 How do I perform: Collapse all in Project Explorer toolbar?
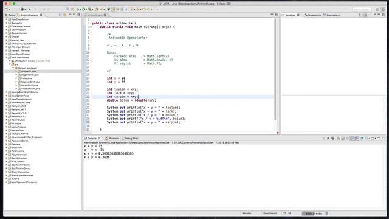[60, 15]
